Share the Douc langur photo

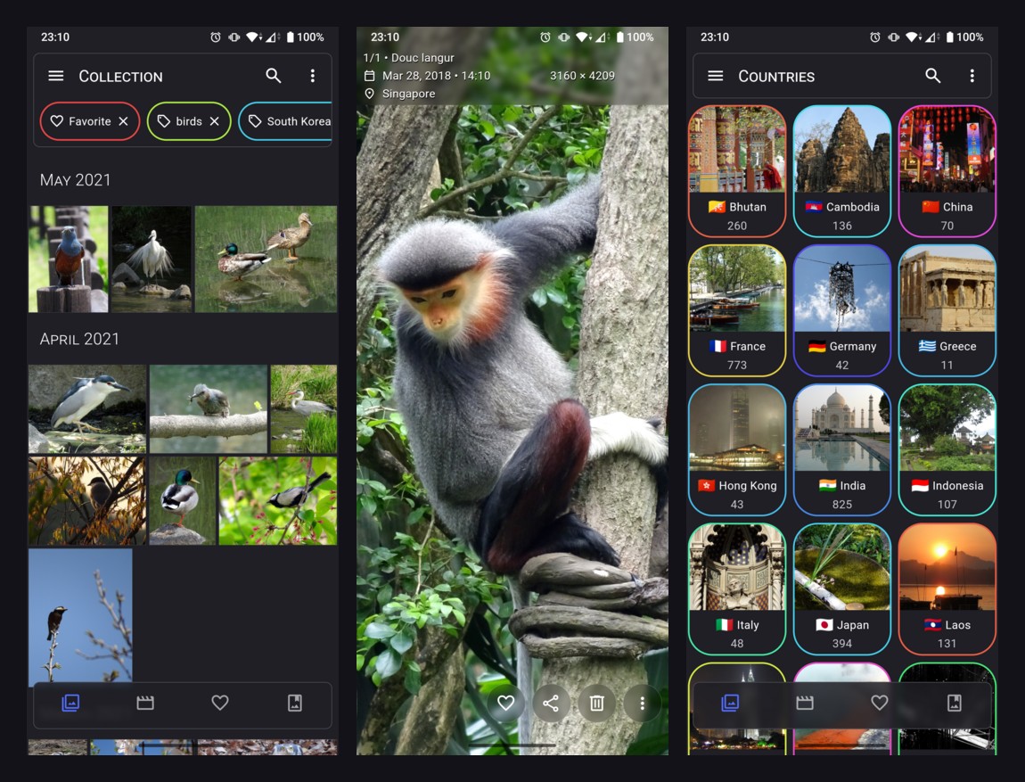pos(551,703)
